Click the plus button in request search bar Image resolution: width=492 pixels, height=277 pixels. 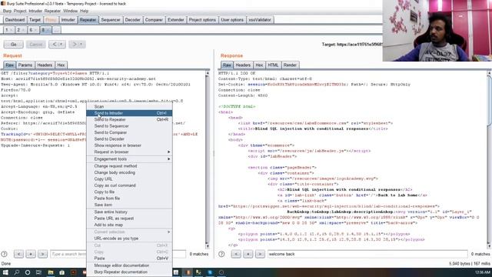click(31, 254)
